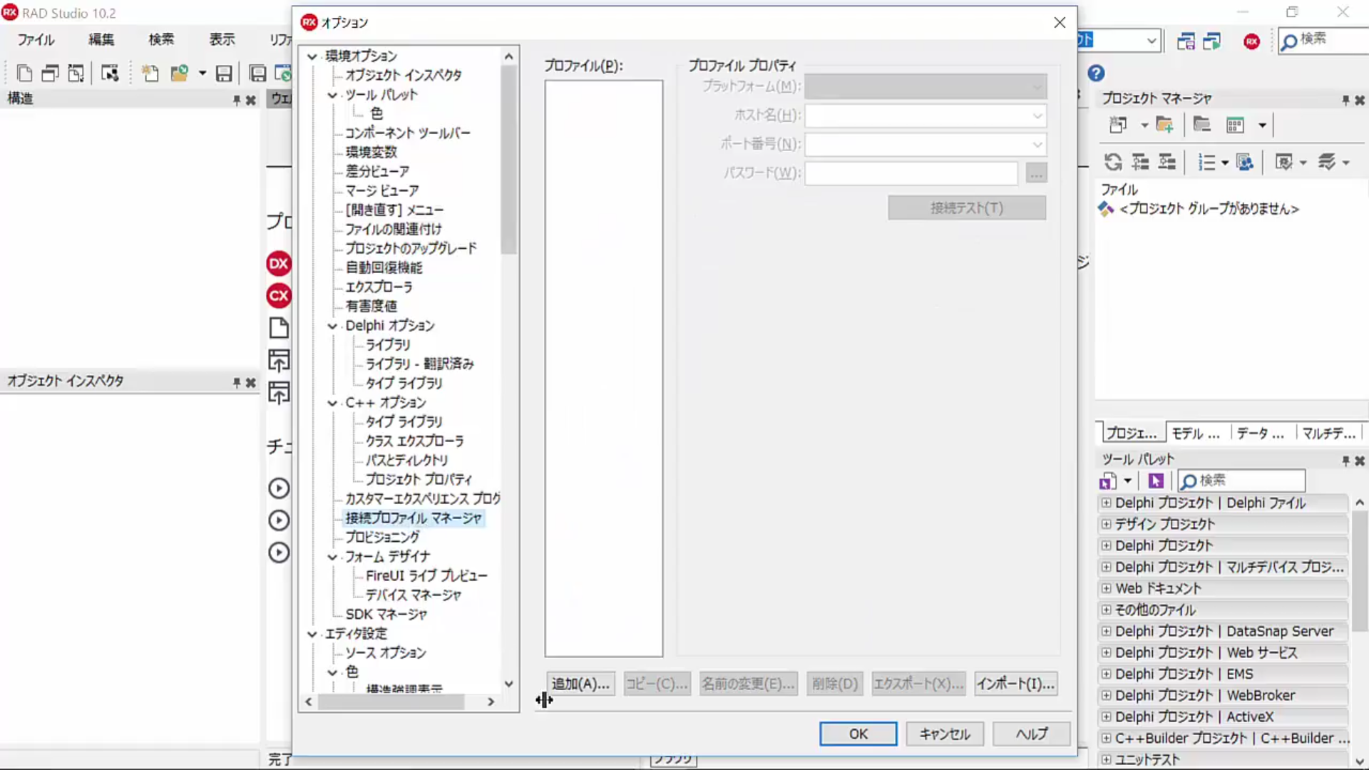This screenshot has width=1369, height=770.
Task: Create a new item with the sparkle-page icon
Action: [x=150, y=73]
